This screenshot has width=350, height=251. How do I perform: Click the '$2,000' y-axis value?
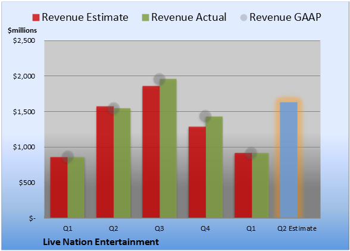coord(24,76)
